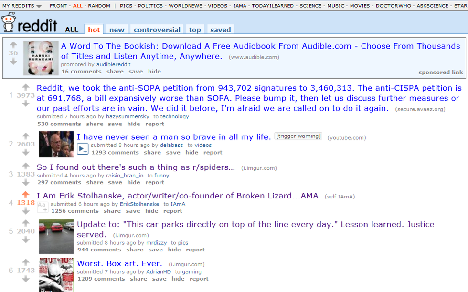
Task: Upvote the Erik Stolhanske AMA post
Action: tap(26, 195)
